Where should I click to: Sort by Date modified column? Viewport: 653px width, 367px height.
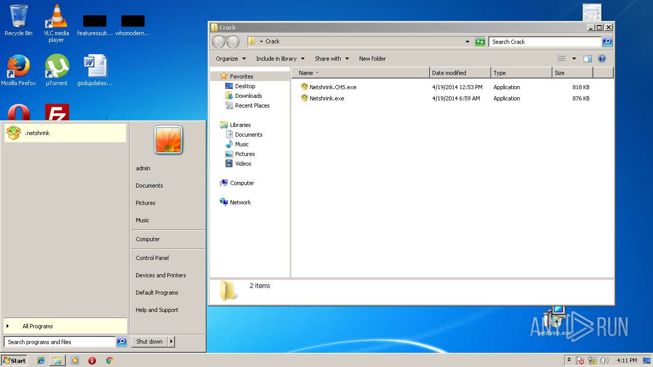460,73
